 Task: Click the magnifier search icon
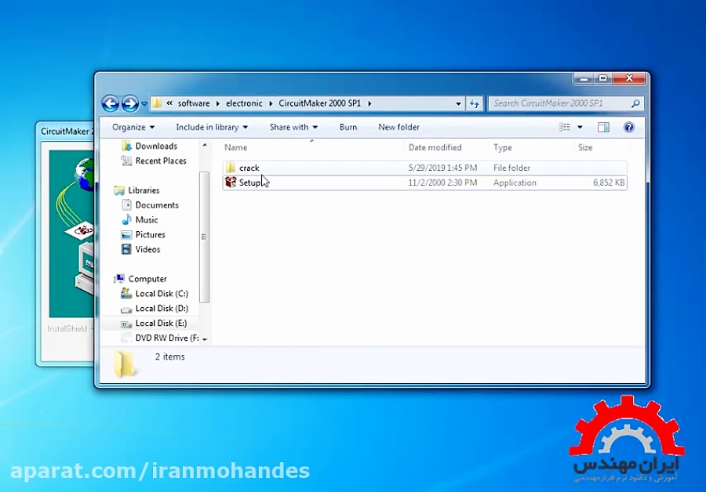(x=635, y=103)
